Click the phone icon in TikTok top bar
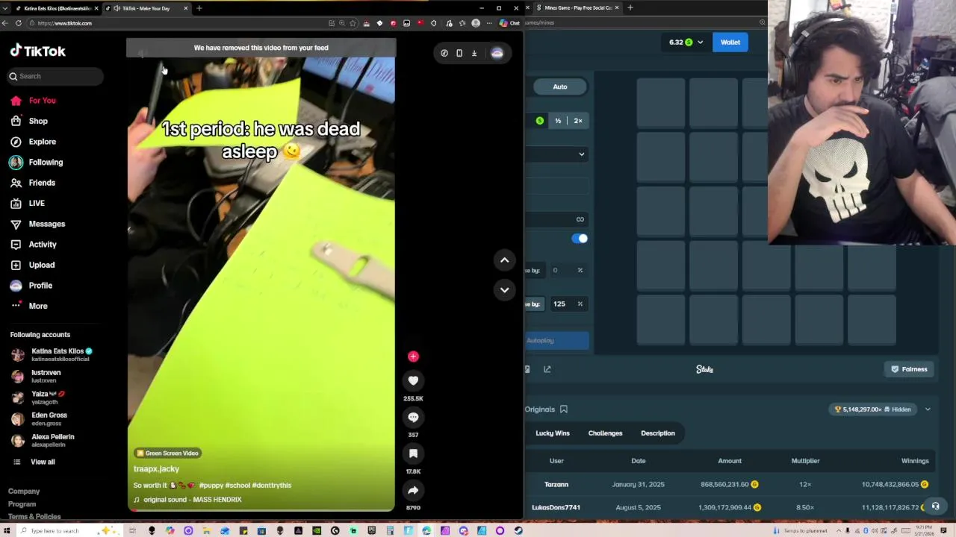The height and width of the screenshot is (537, 956). coord(459,53)
